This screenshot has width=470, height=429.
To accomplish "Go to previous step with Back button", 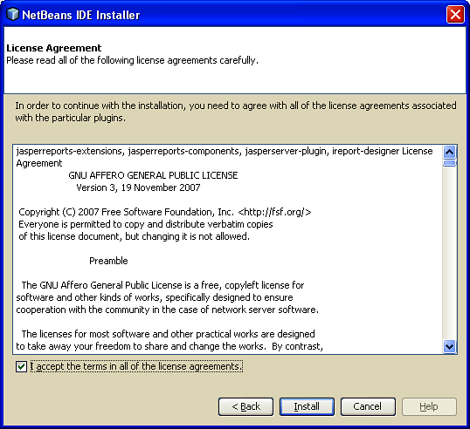I will [x=245, y=406].
